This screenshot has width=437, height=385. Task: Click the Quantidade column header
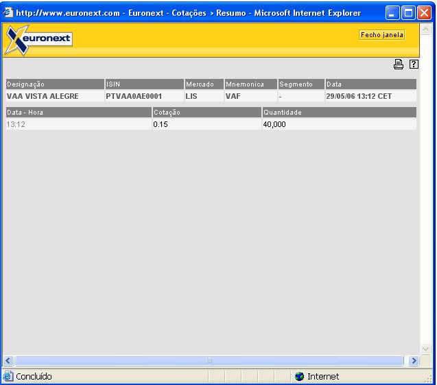click(339, 112)
